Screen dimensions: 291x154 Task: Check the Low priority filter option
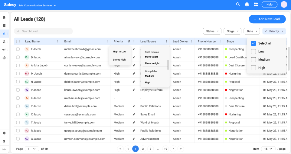click(253, 52)
